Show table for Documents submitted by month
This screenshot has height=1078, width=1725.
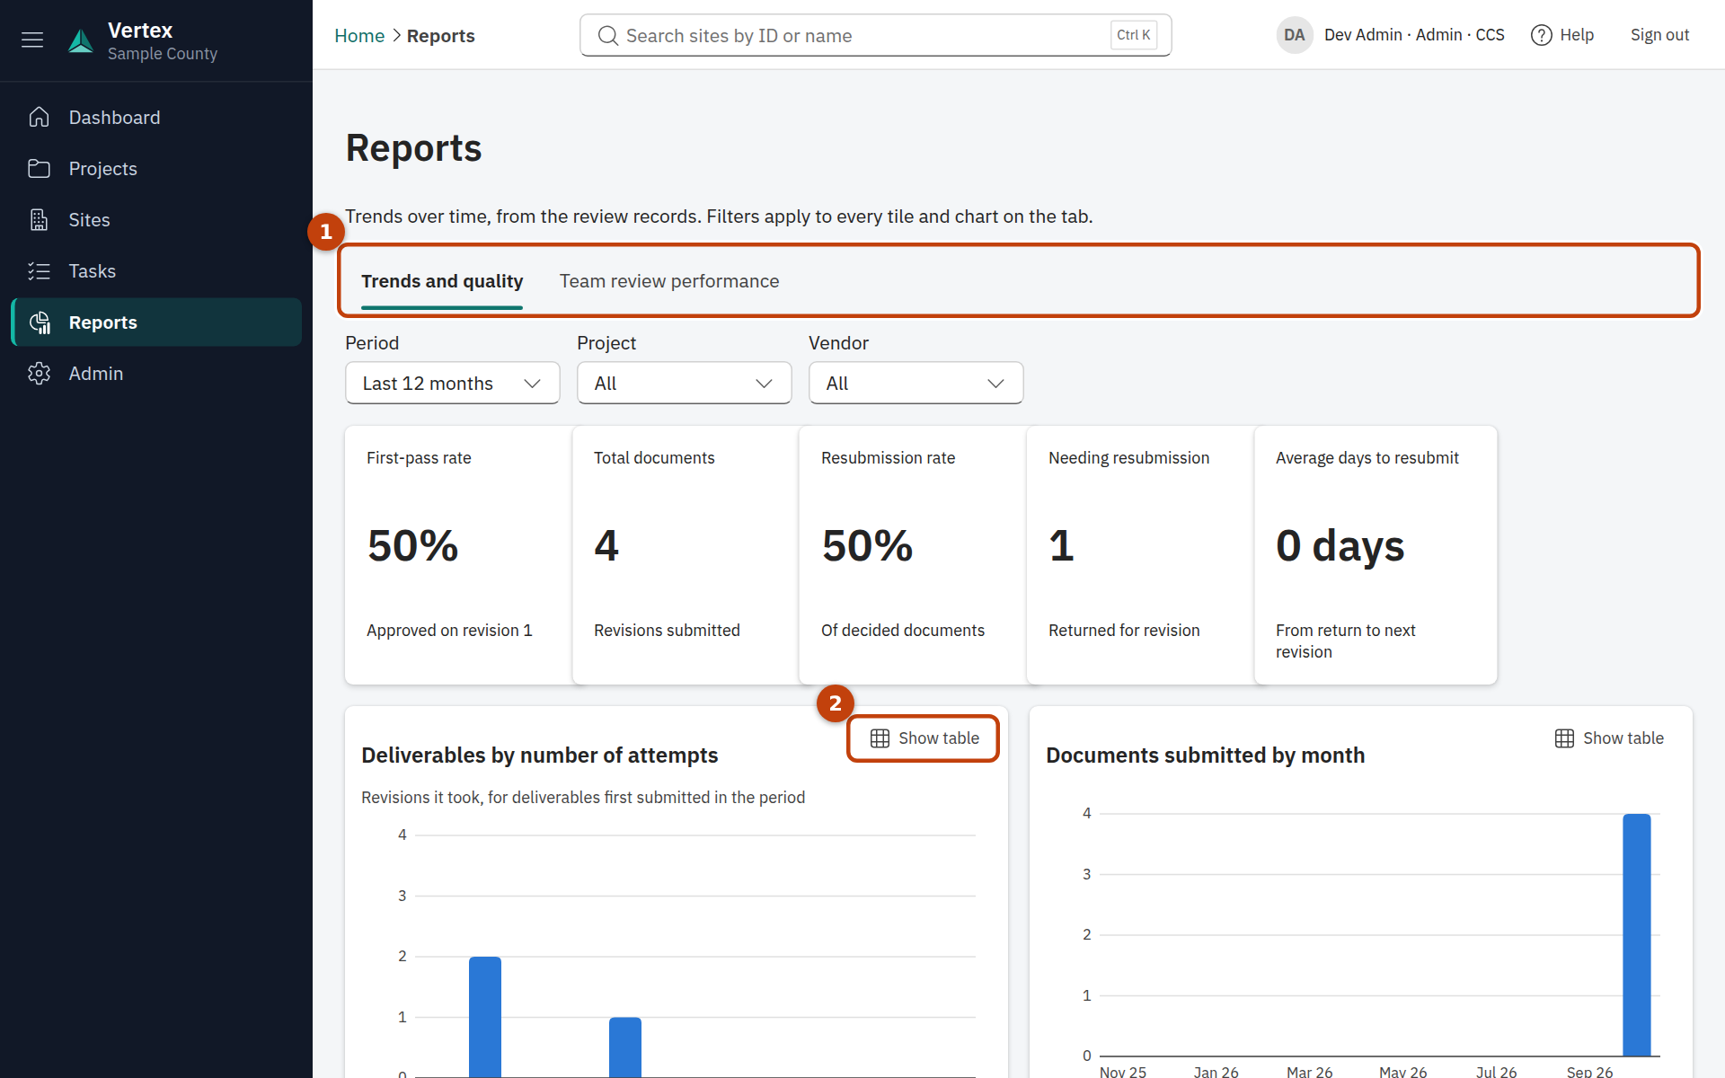[1609, 738]
